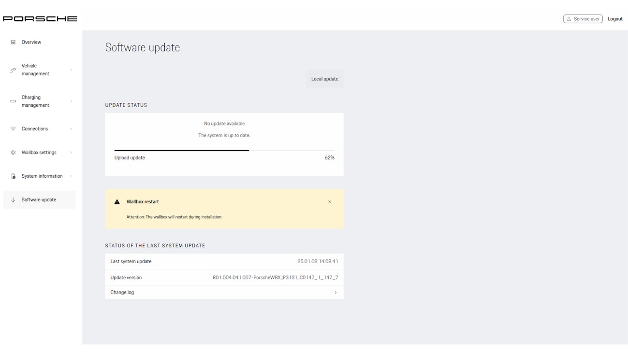Click the Logout link
The image size is (628, 353).
614,19
